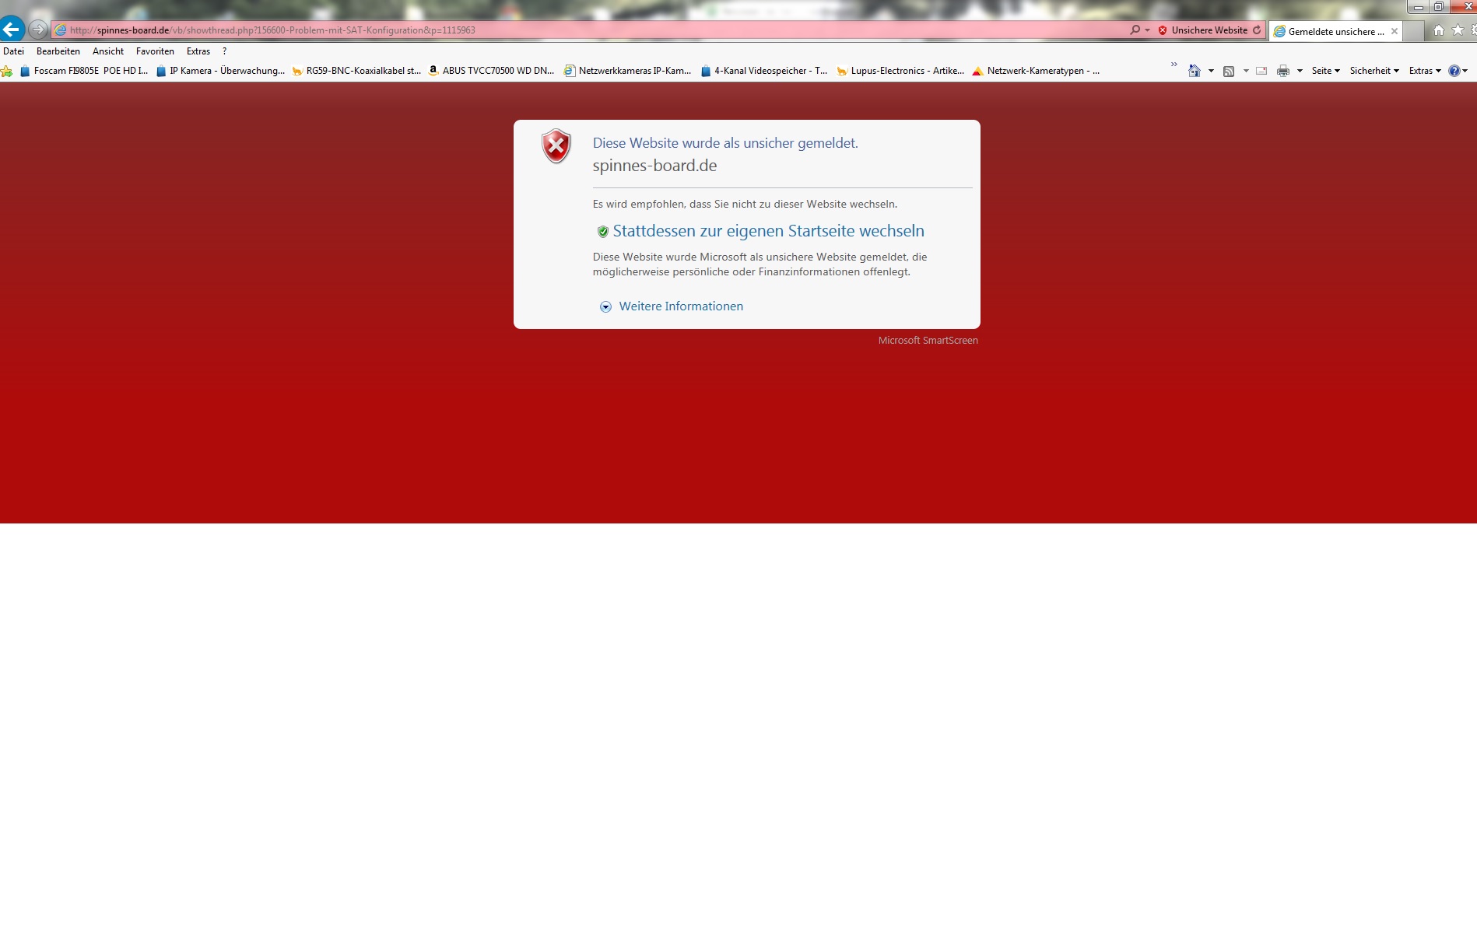
Task: Open the Datei menu
Action: tap(14, 51)
